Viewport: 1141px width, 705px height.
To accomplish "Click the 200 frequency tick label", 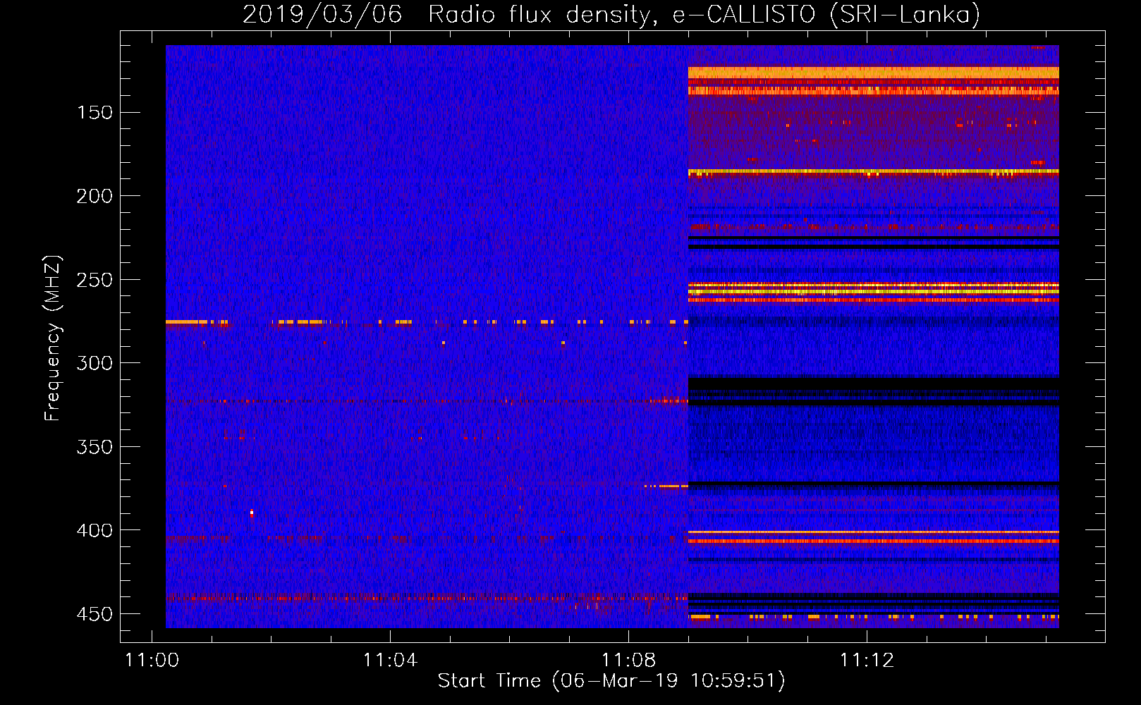I will (x=94, y=196).
